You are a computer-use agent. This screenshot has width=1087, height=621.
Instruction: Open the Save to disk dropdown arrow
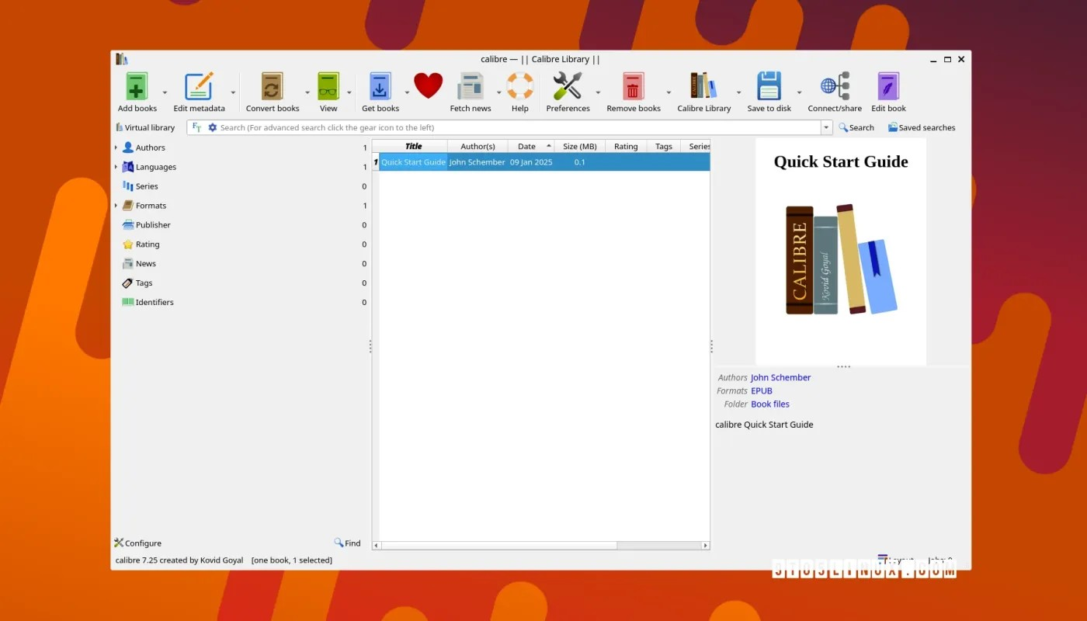(800, 92)
